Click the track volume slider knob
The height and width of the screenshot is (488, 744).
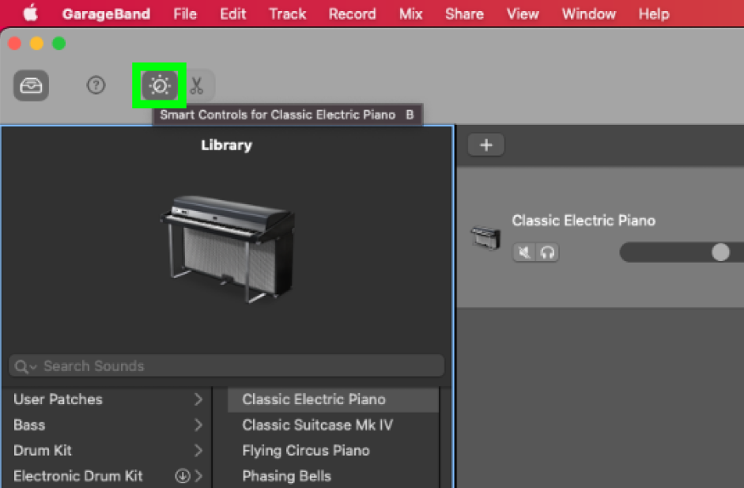[720, 252]
